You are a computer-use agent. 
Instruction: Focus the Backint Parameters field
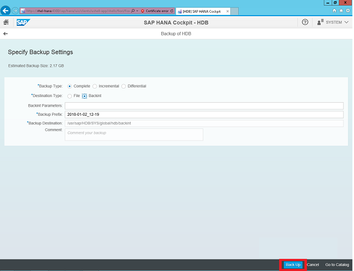coord(204,106)
